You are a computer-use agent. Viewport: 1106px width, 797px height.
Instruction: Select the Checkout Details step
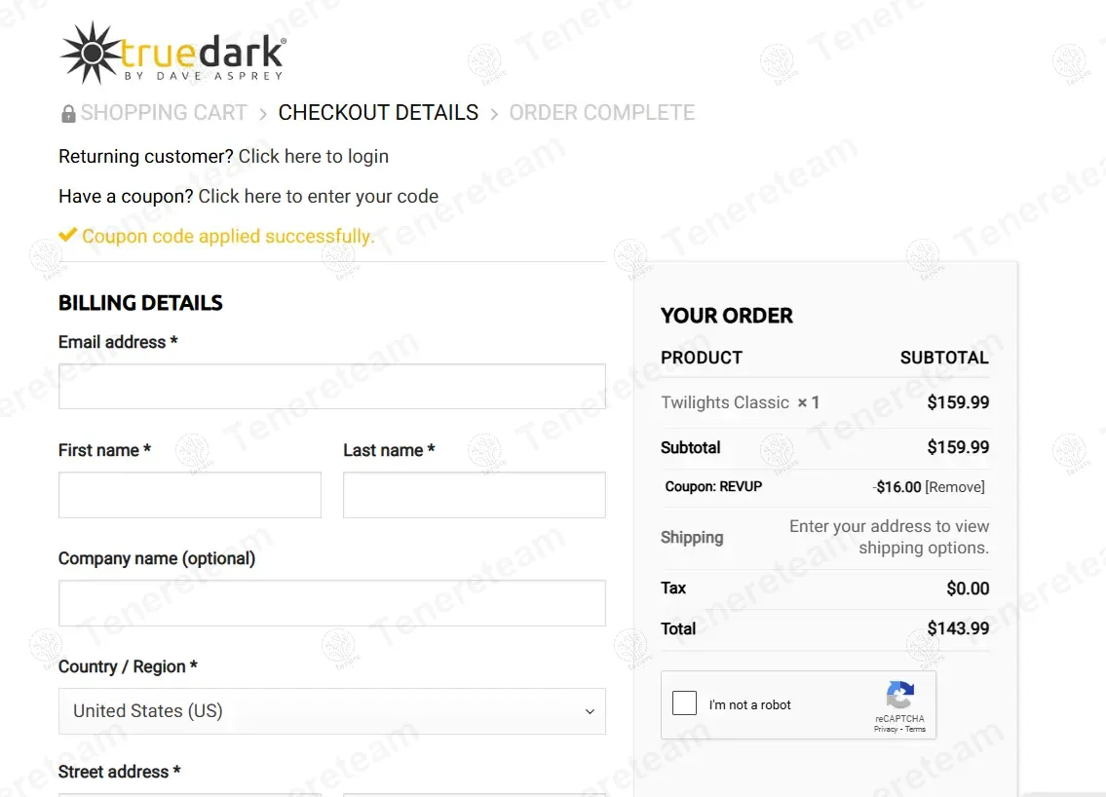pos(378,113)
